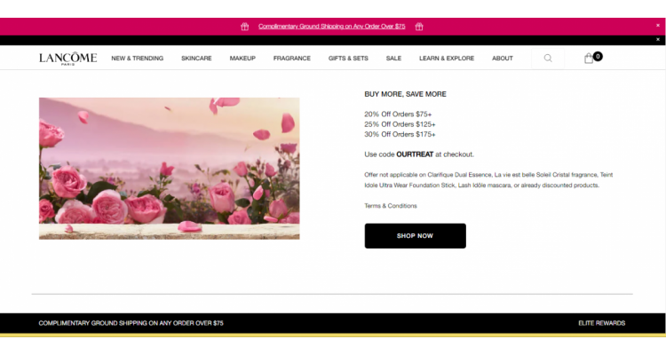This screenshot has width=666, height=355.
Task: Click the right gift box icon
Action: 419,27
